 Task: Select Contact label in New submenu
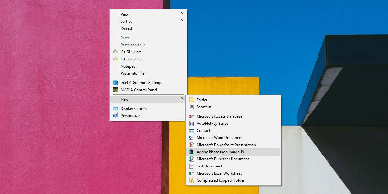pyautogui.click(x=203, y=131)
